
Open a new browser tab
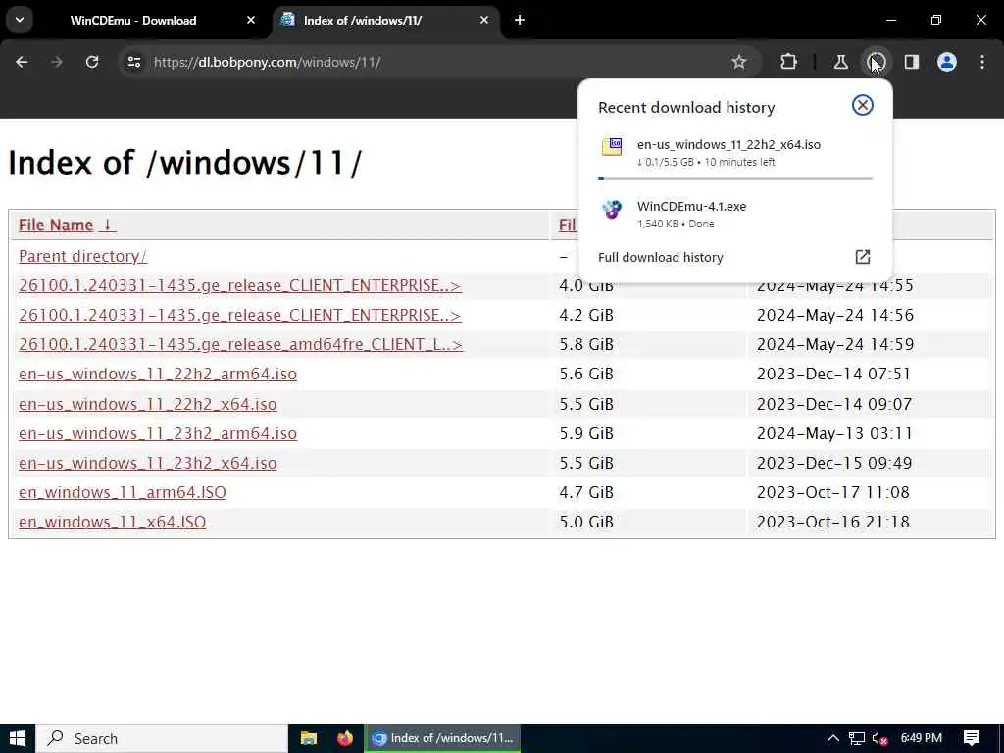(x=520, y=20)
